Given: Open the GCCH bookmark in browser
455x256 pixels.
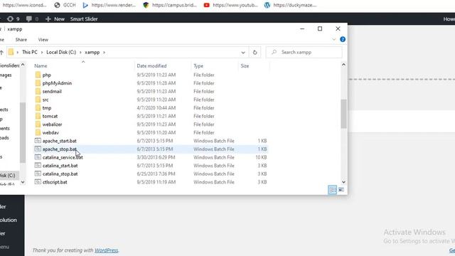Looking at the screenshot, I should (x=65, y=5).
